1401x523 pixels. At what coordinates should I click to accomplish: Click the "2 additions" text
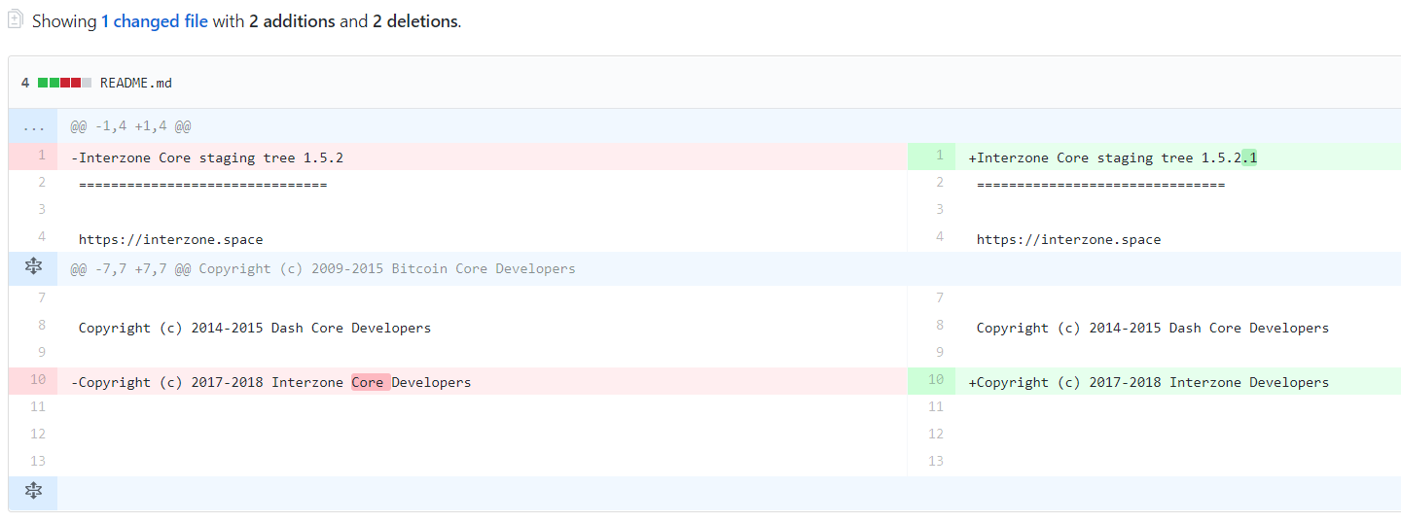[x=292, y=20]
